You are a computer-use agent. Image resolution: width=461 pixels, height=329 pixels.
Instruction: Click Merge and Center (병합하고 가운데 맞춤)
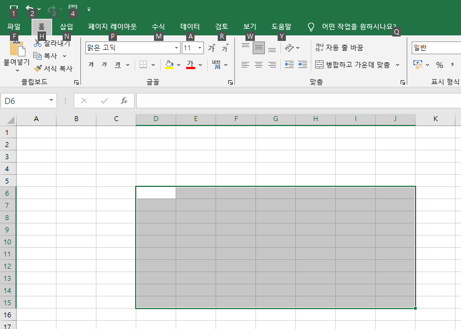coord(352,65)
